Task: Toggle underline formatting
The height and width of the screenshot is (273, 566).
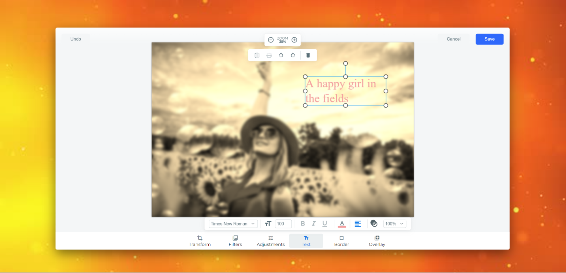Action: coord(324,223)
